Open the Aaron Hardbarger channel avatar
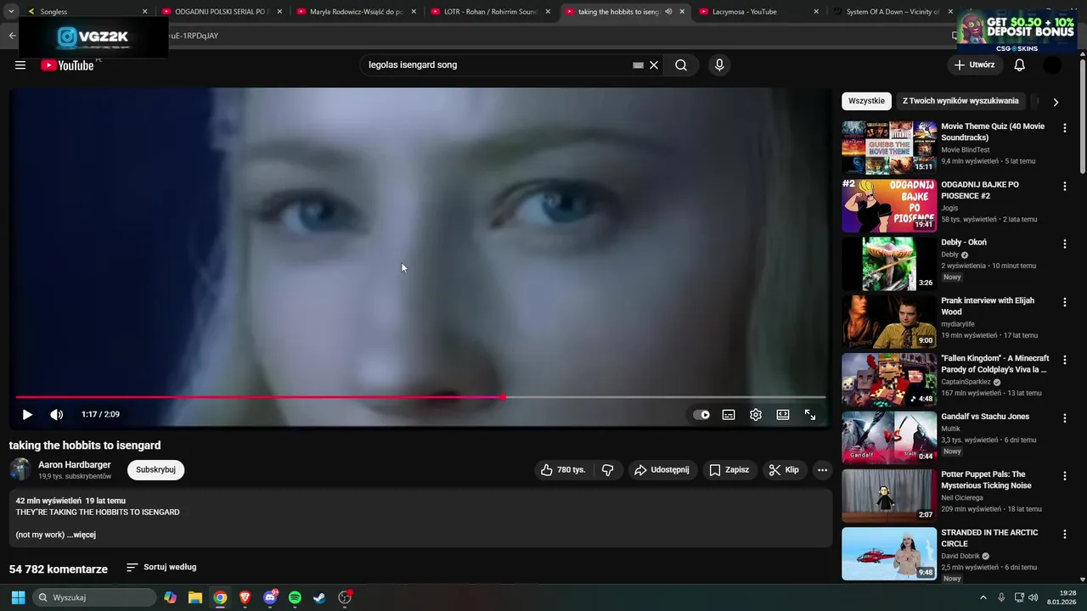Screen dimensions: 1087x611 20,469
